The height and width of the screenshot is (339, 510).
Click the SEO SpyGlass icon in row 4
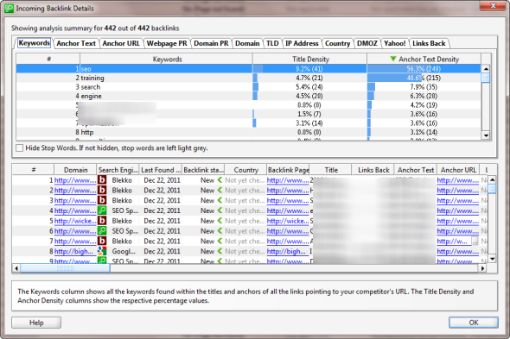tap(102, 210)
